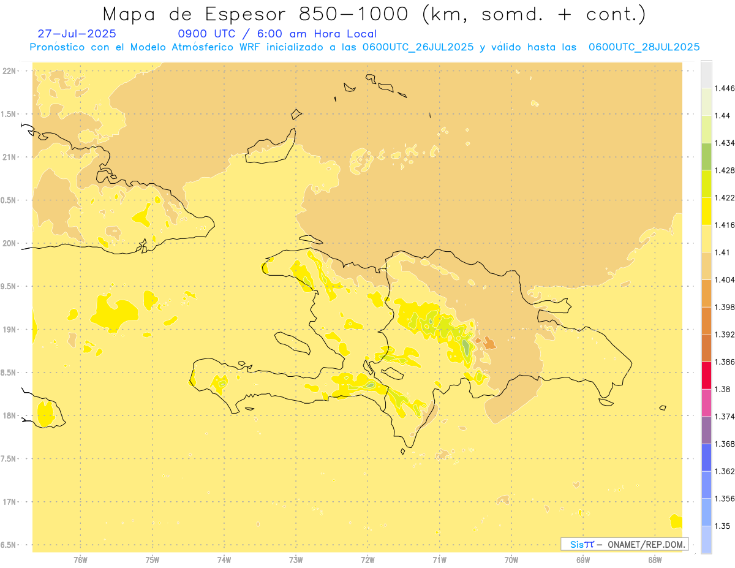Click the 'SisTT - ONAMET/REP.DOM.' credit box
Image resolution: width=735 pixels, height=568 pixels.
click(625, 544)
